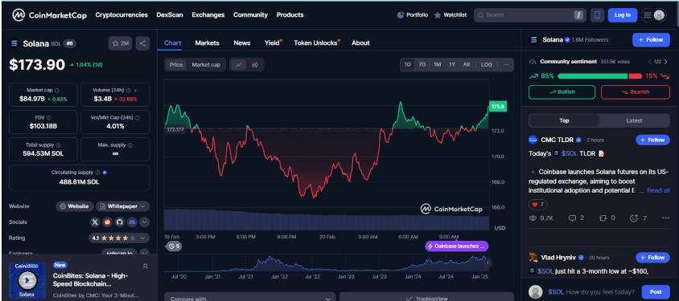679x301 pixels.
Task: Set chart range to 7D
Action: click(x=422, y=65)
